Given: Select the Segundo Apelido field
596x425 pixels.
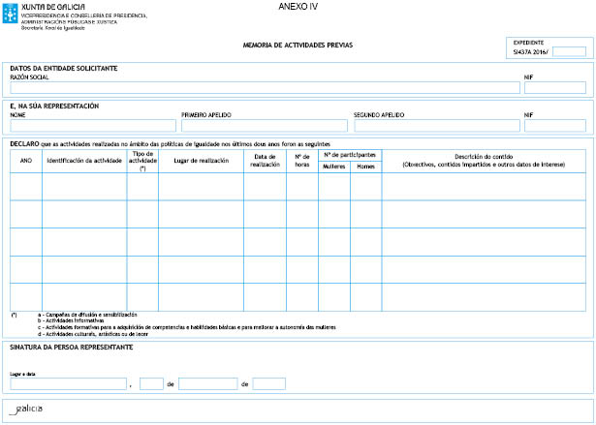Looking at the screenshot, I should [431, 126].
